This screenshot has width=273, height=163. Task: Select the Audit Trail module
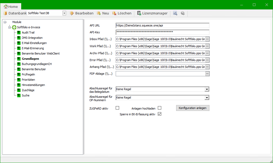click(x=28, y=32)
